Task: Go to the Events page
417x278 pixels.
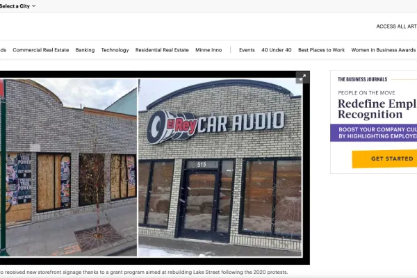Action: tap(247, 50)
